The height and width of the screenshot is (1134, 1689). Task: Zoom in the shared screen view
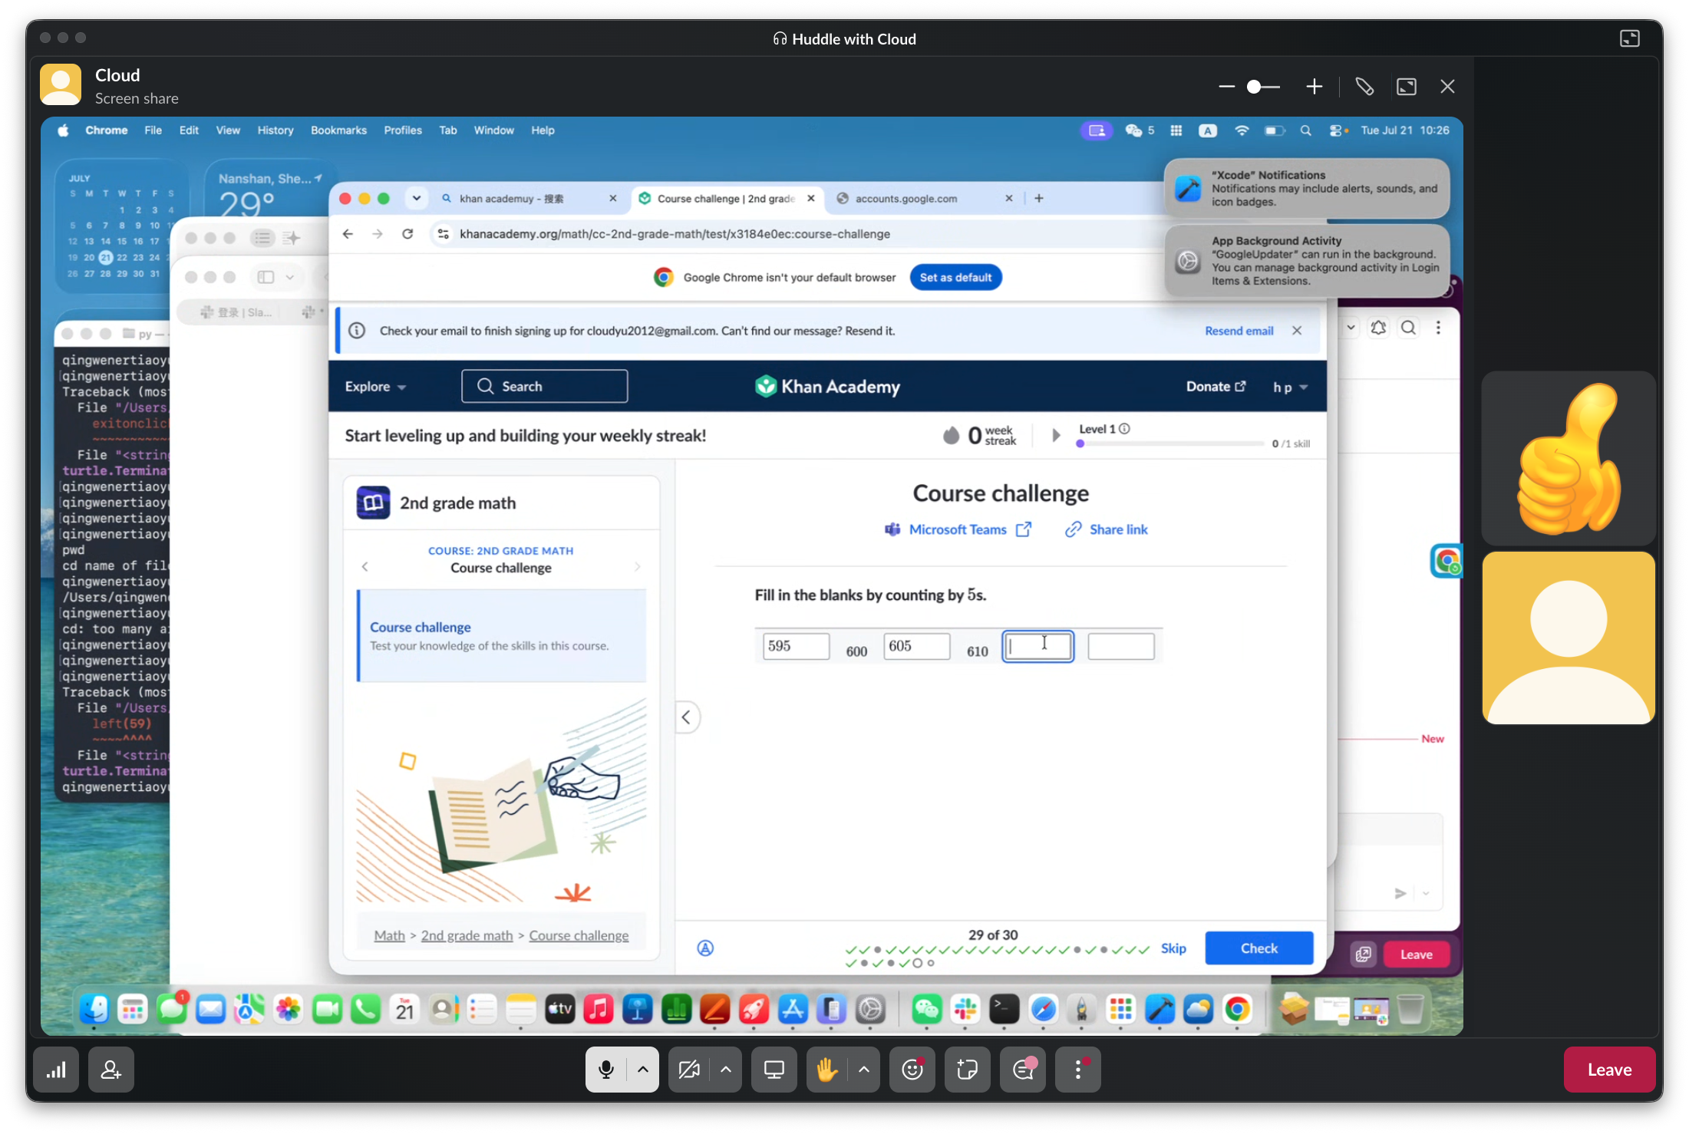(1315, 87)
